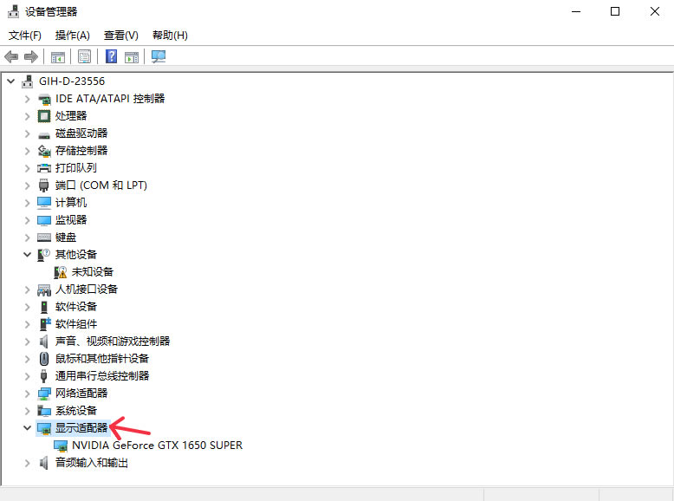Viewport: 674px width, 501px height.
Task: Click the processor (处理器) chip icon
Action: coord(44,116)
